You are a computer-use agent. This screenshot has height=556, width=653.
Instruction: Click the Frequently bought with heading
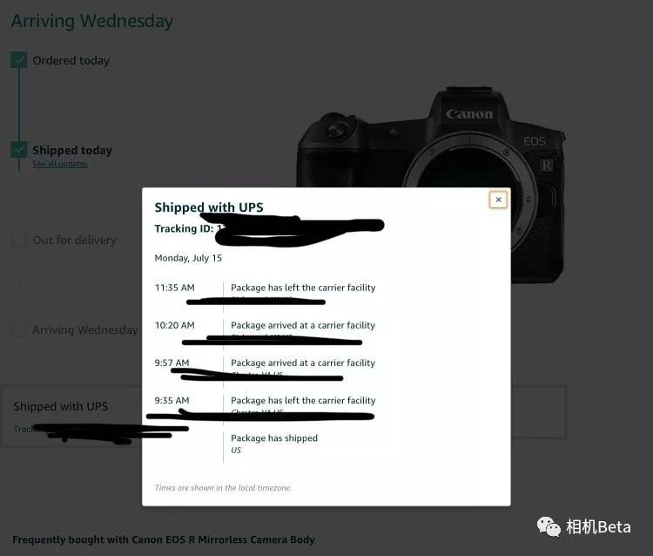click(x=164, y=539)
